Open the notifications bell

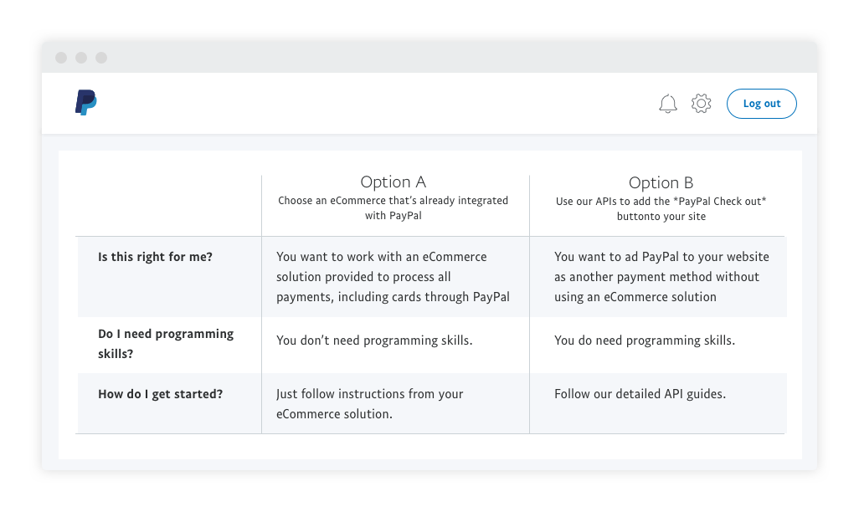(668, 104)
